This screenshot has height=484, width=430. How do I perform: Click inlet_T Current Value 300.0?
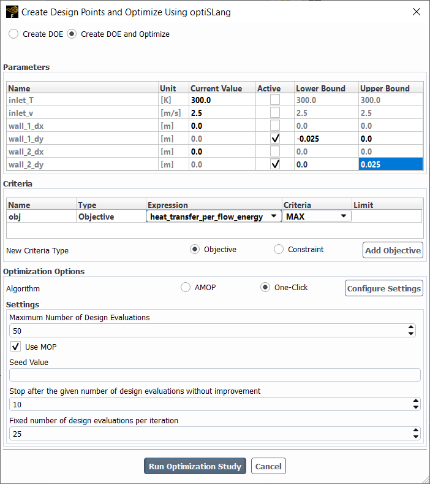pyautogui.click(x=222, y=100)
